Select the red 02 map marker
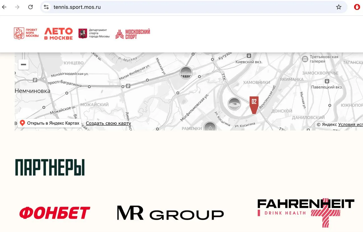Screen dimensions: 363x232 tap(254, 105)
